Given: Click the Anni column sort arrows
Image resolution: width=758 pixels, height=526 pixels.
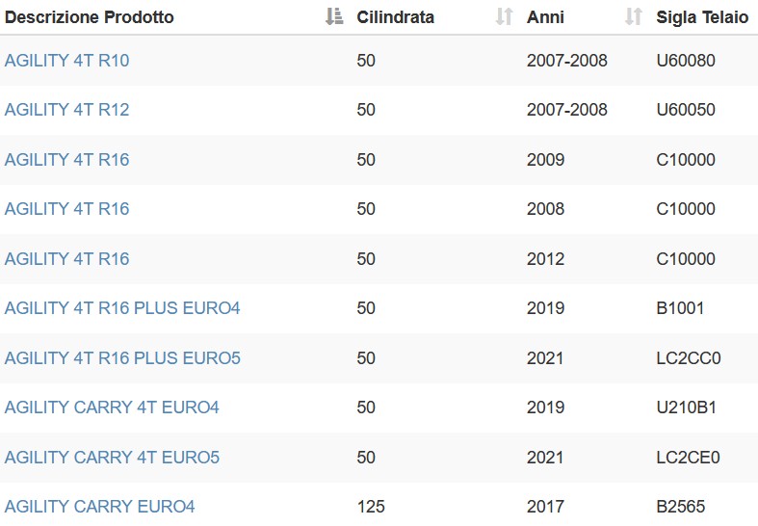Looking at the screenshot, I should (634, 16).
